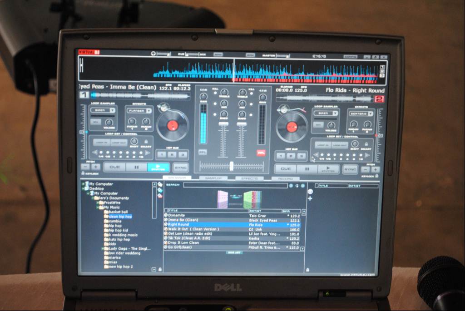Click the right channel Bass knob

pos(242,114)
